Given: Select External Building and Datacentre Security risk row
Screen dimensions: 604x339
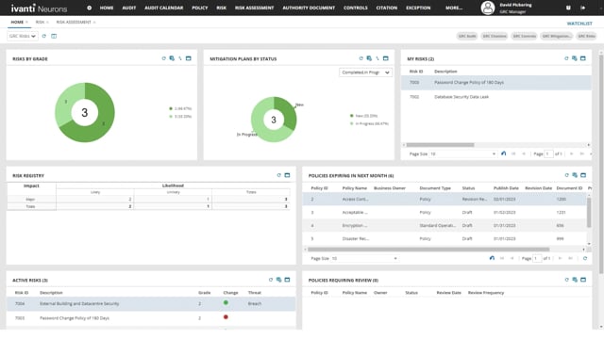Looking at the screenshot, I should click(151, 303).
